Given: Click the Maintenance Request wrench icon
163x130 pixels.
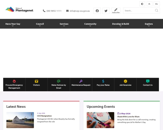Looking at the screenshot, I should (81, 81).
